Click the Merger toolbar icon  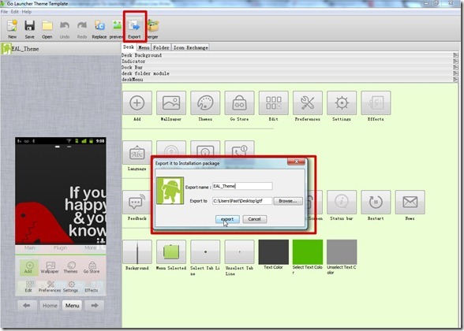[x=153, y=29]
